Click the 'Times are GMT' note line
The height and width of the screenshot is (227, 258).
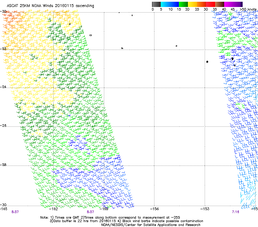(x=110, y=218)
